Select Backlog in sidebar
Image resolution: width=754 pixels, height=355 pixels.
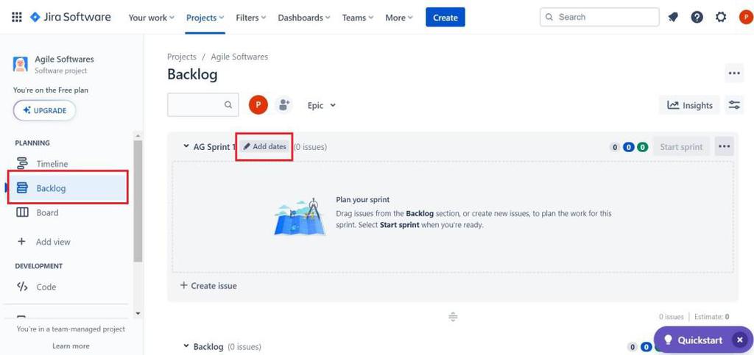coord(68,188)
